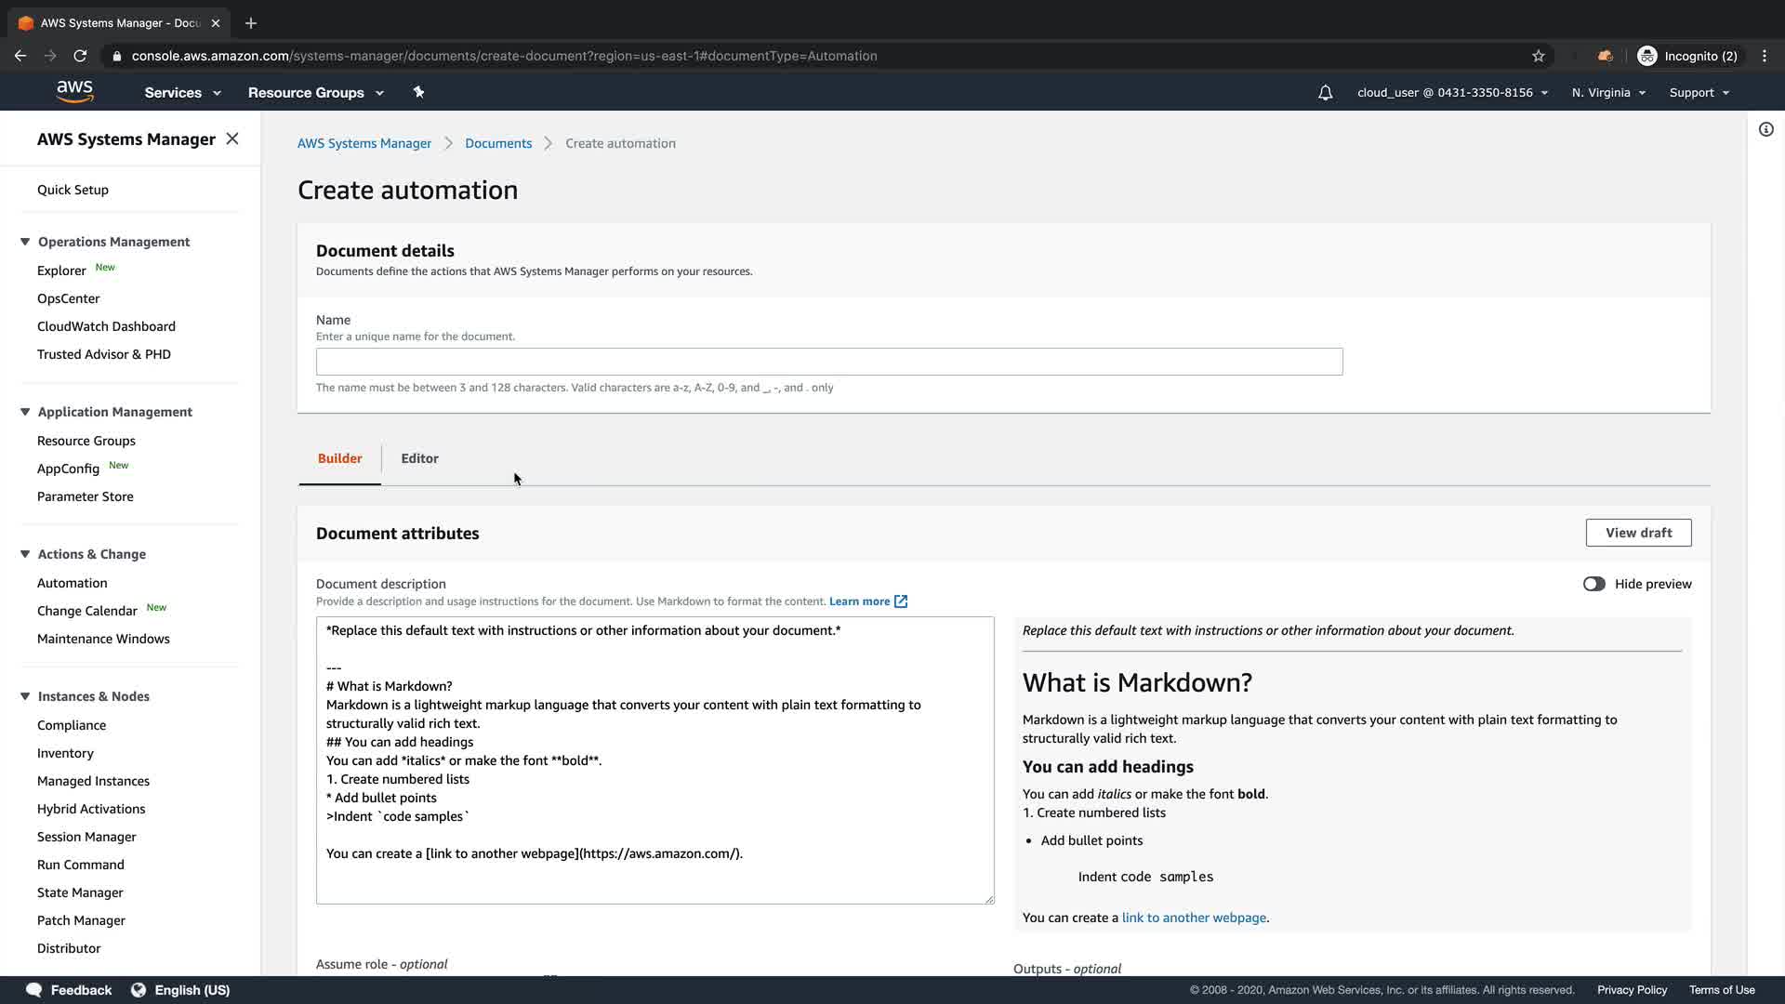This screenshot has height=1004, width=1785.
Task: Close the AWS Systems Manager sidebar
Action: pos(232,139)
